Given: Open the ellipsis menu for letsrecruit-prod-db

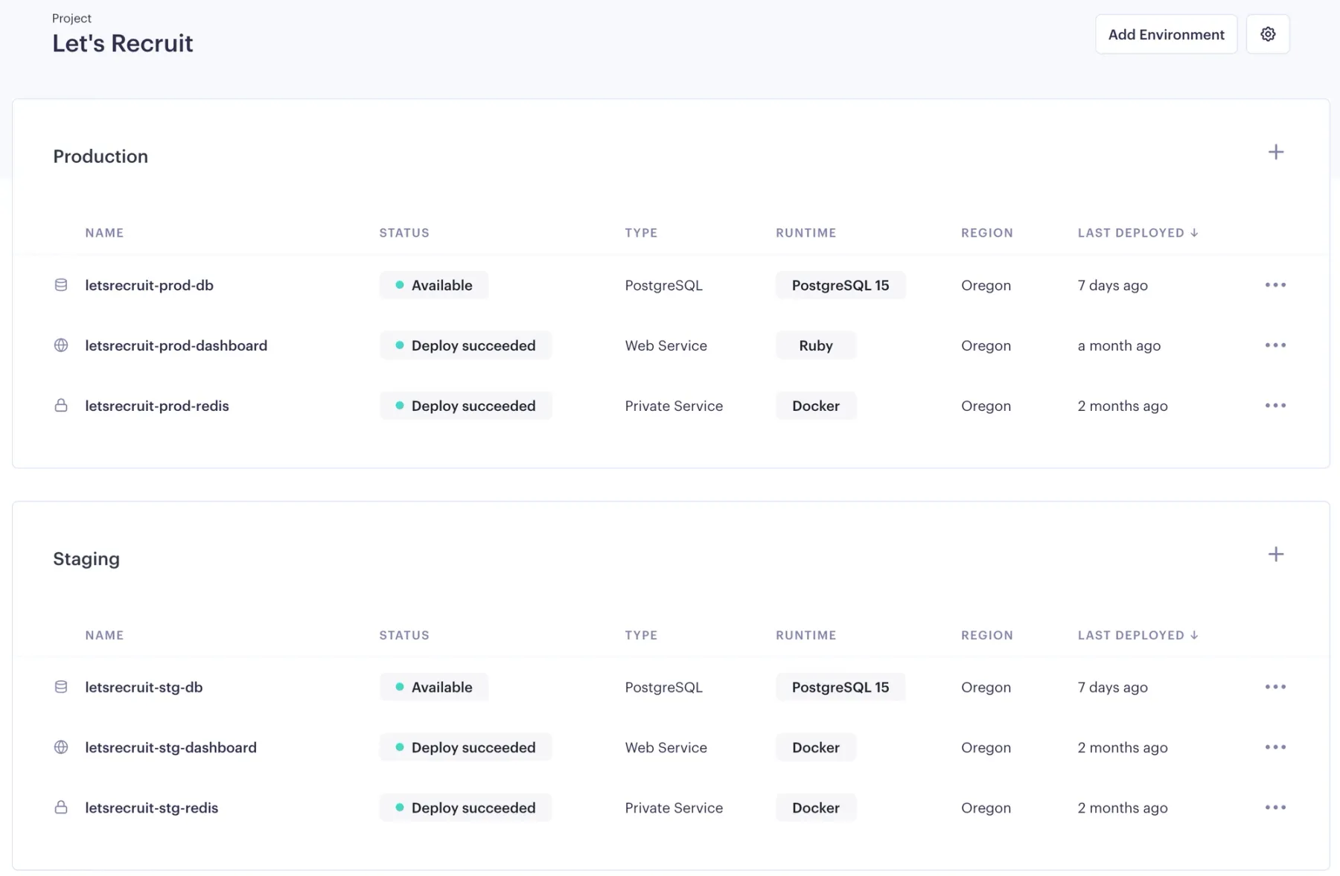Looking at the screenshot, I should [x=1275, y=284].
